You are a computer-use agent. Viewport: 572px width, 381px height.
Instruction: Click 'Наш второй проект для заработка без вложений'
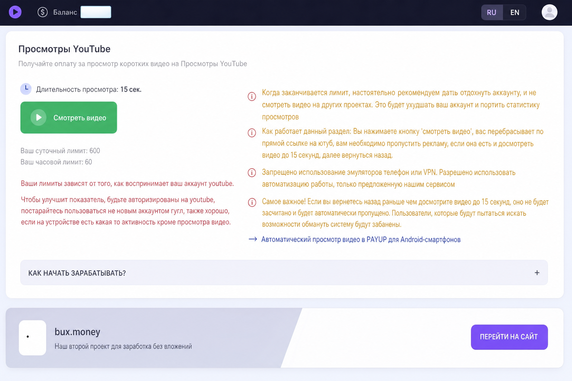coord(123,346)
